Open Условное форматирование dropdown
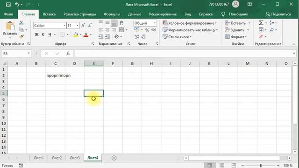299x168 pixels. click(x=190, y=23)
